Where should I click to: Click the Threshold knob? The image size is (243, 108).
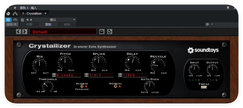coord(48,87)
